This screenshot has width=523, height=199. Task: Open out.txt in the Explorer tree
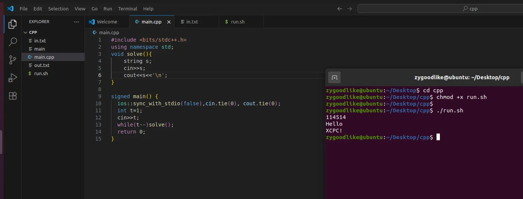tap(53, 65)
